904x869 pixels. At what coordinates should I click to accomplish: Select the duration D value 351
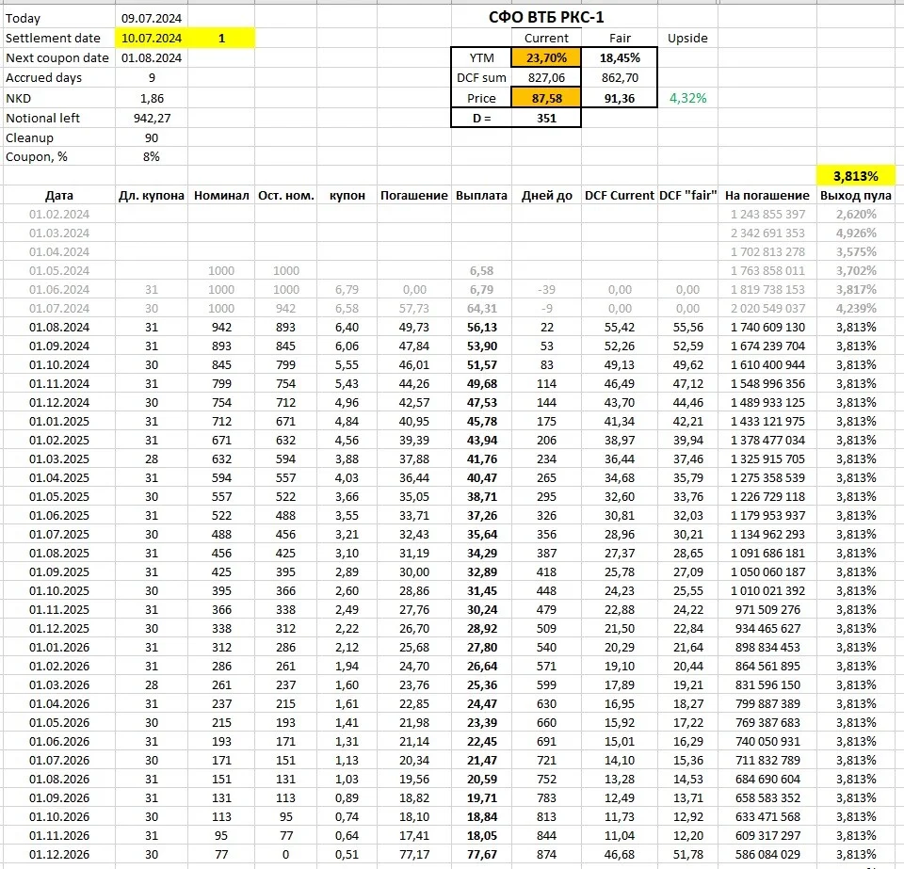pyautogui.click(x=546, y=118)
